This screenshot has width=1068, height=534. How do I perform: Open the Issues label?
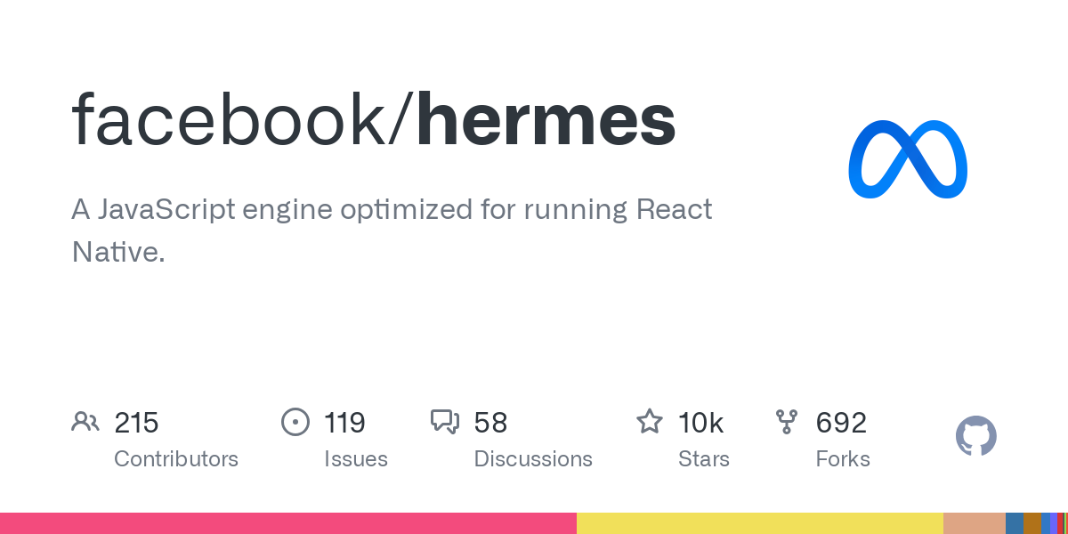[356, 459]
